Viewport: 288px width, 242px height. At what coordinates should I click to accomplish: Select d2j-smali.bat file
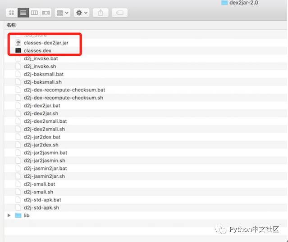tap(40, 184)
